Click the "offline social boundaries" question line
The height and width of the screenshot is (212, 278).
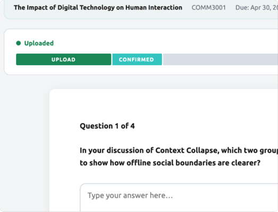[170, 163]
